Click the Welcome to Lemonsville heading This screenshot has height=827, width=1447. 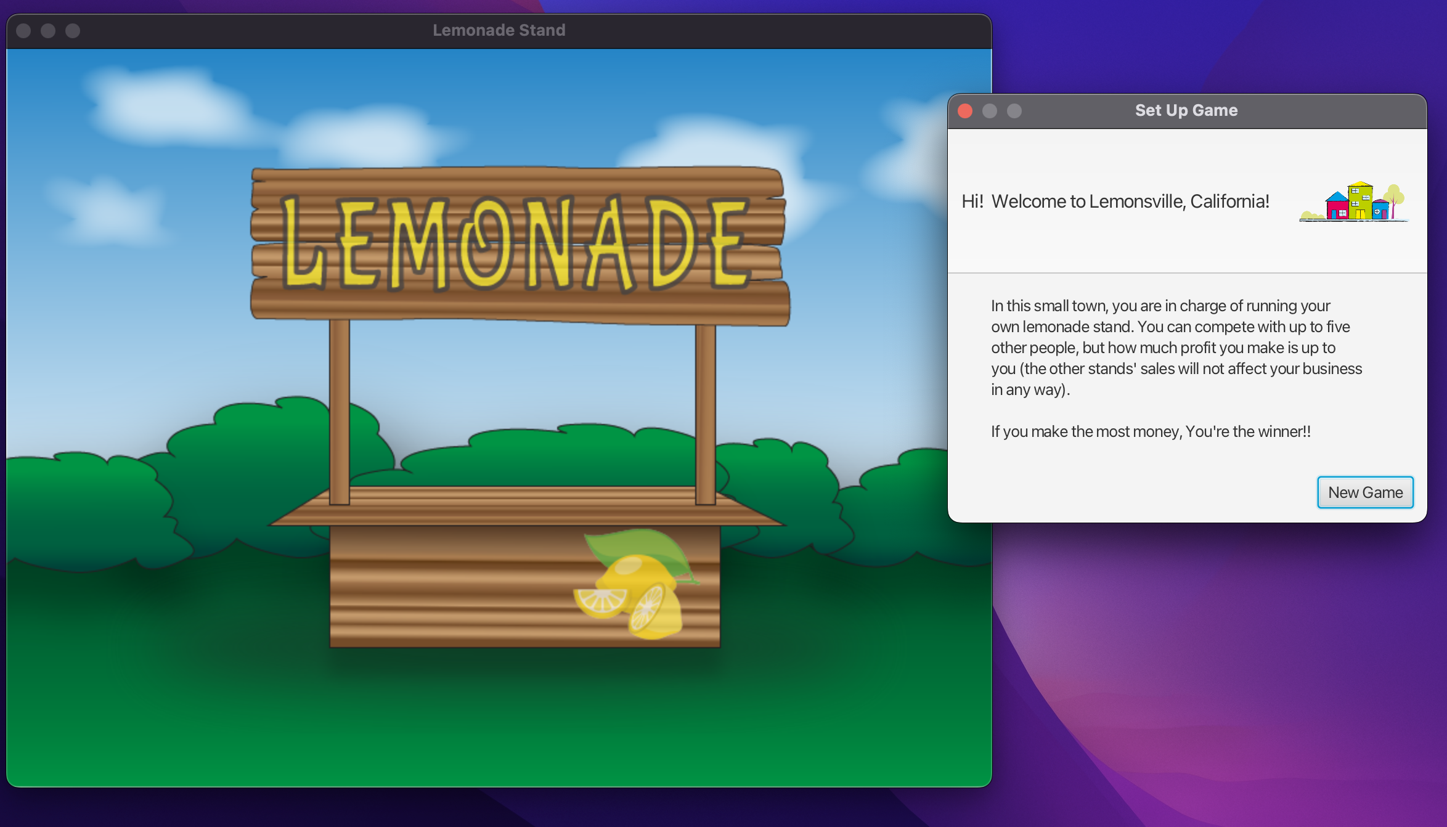click(1115, 202)
